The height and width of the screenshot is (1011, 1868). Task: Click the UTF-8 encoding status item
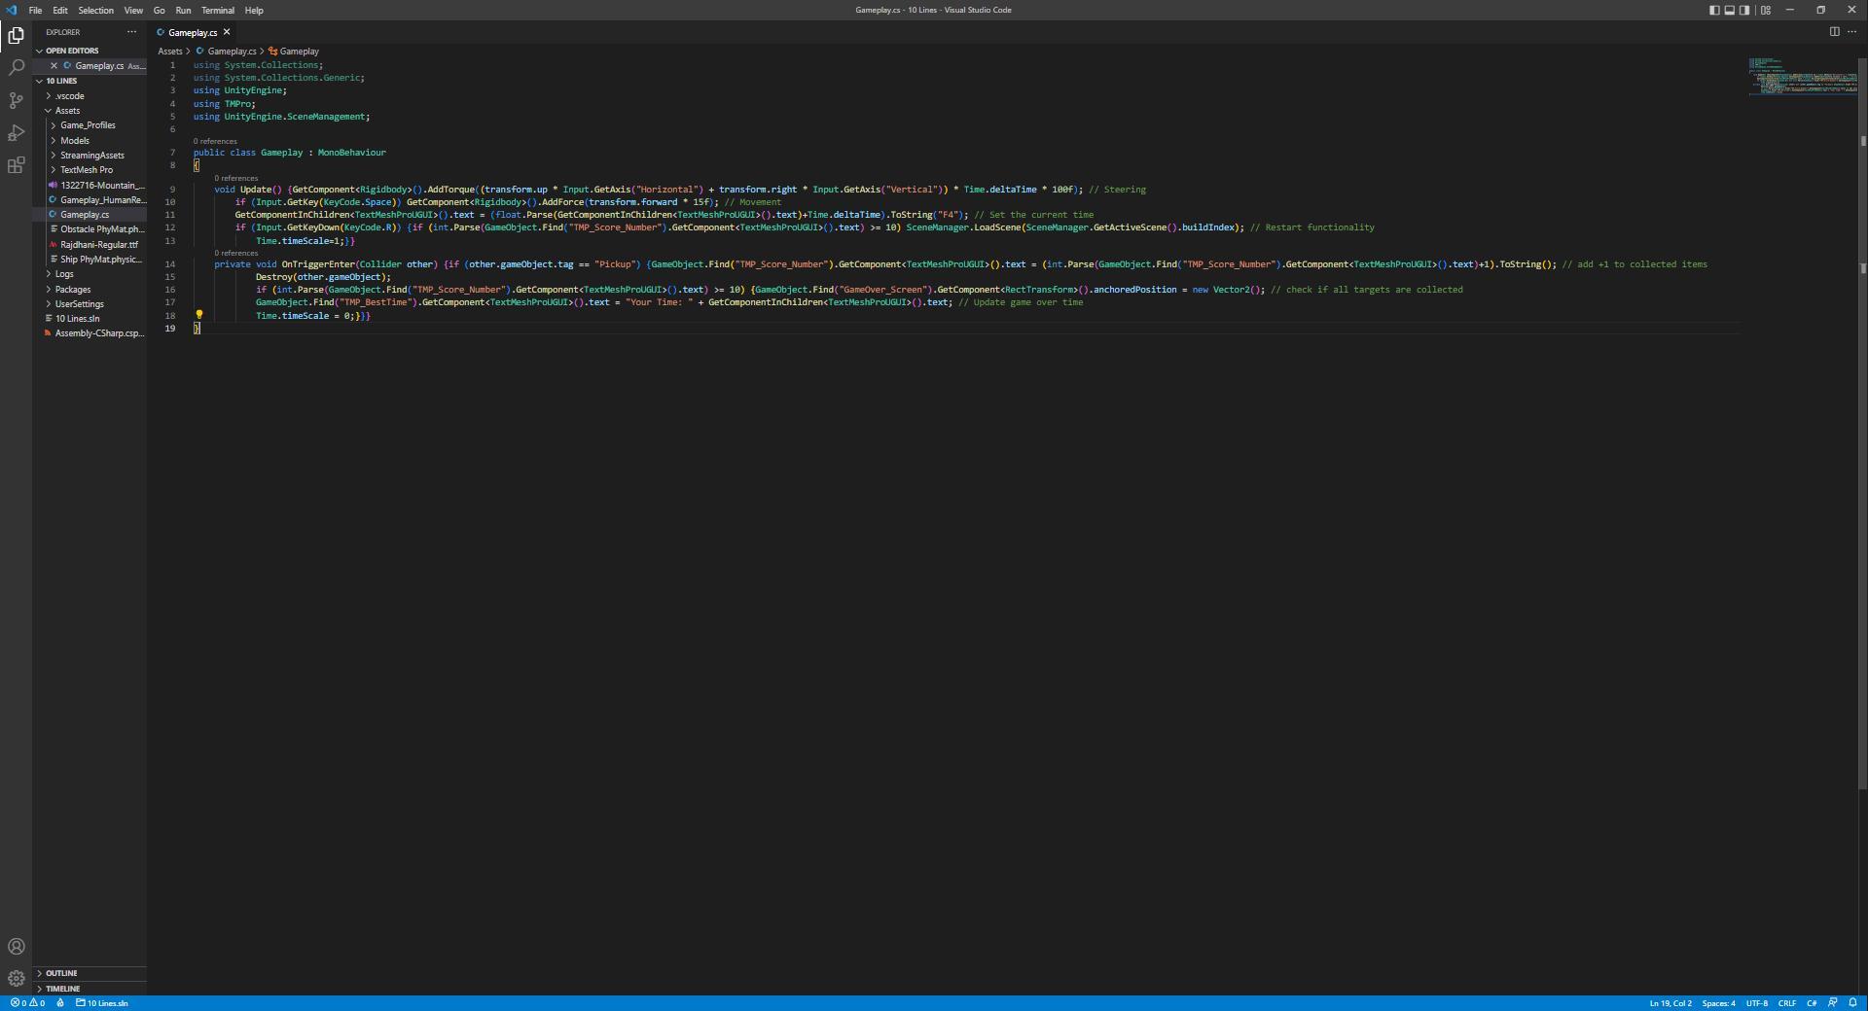1756,1003
